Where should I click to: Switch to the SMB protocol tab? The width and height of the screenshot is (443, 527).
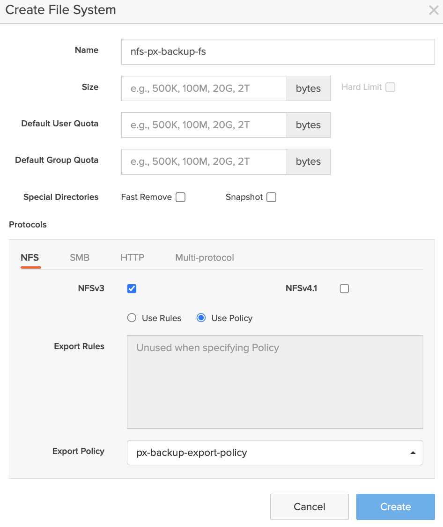click(80, 257)
